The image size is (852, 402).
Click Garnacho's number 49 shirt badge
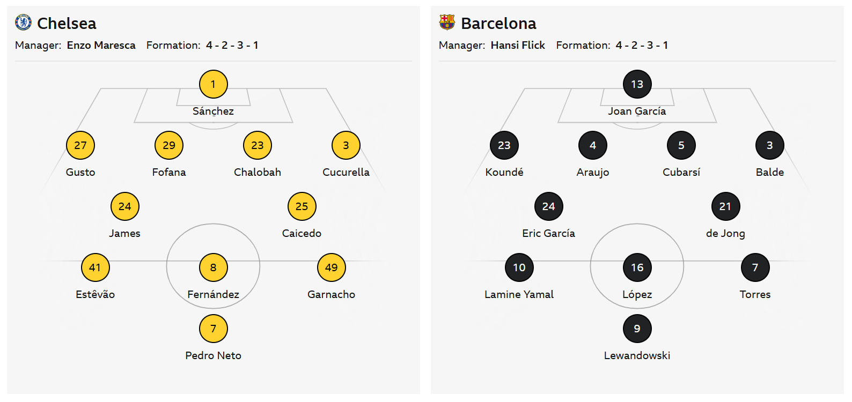331,267
